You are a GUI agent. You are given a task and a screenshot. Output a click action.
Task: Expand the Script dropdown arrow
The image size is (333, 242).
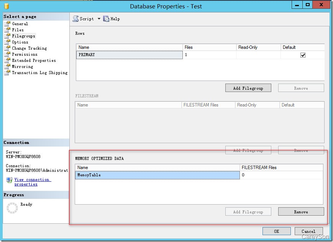tap(99, 19)
